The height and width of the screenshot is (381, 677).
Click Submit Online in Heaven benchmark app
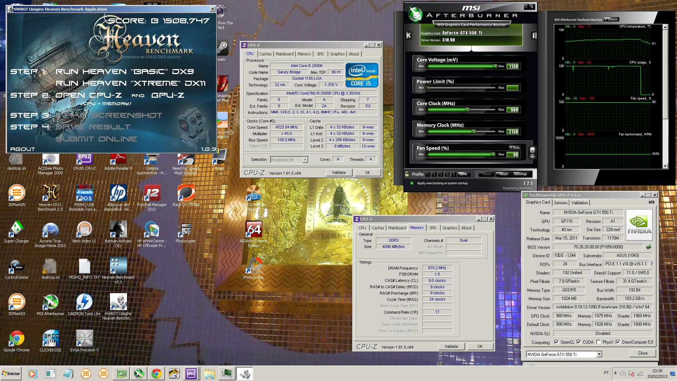point(96,139)
